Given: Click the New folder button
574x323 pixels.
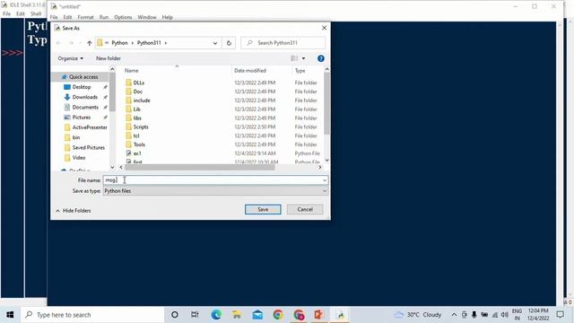Looking at the screenshot, I should (x=109, y=58).
